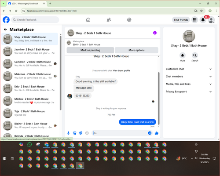Viewport: 220px width, 176px height.
Task: Open the View buyer profile link
Action: pos(121,70)
